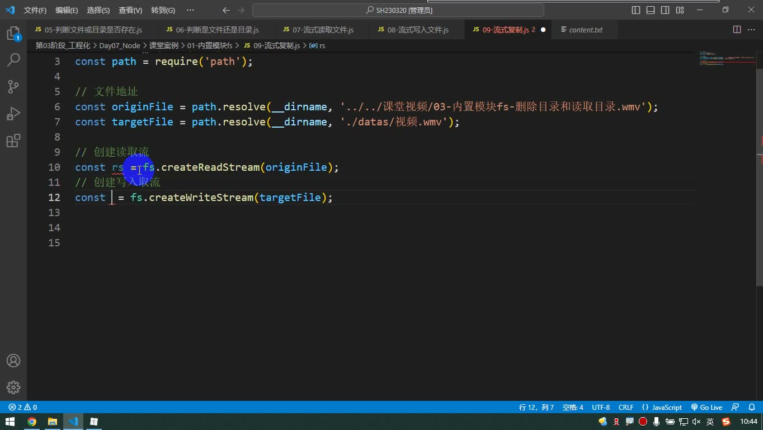
Task: Open the Run and Debug view
Action: coord(13,114)
